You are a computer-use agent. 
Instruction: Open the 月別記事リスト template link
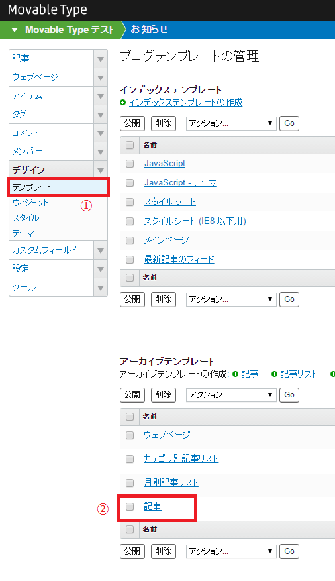pyautogui.click(x=171, y=483)
